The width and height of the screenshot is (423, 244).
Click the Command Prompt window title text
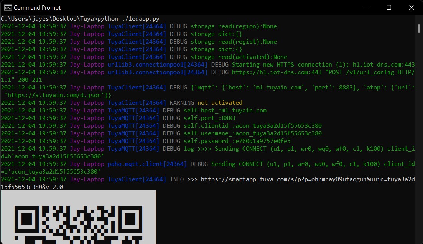click(x=37, y=8)
